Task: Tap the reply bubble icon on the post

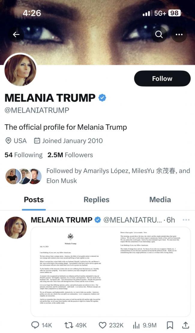Action: 35,325
